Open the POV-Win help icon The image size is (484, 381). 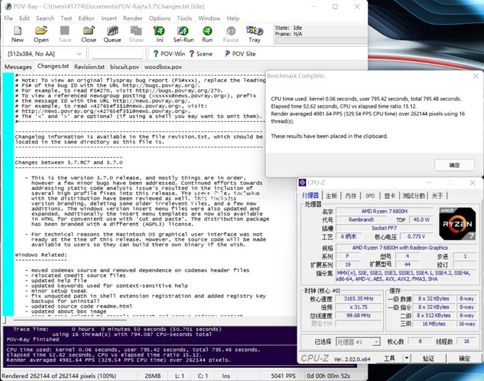(169, 54)
